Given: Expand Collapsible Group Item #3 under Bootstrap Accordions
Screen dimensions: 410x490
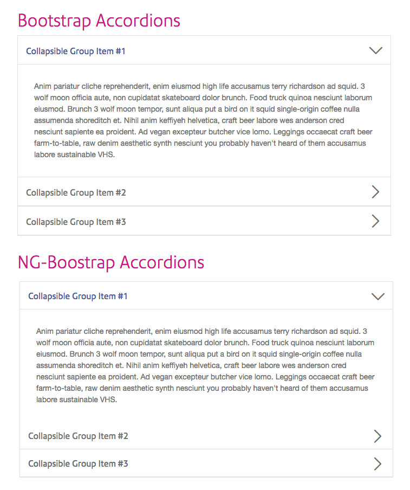Looking at the screenshot, I should click(x=75, y=221).
